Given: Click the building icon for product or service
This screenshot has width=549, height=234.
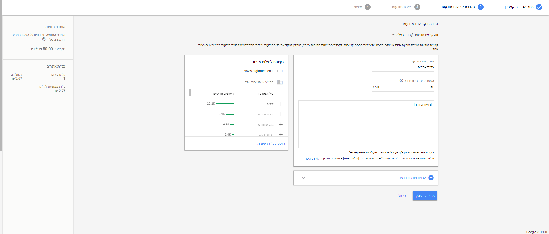Looking at the screenshot, I should (x=280, y=82).
